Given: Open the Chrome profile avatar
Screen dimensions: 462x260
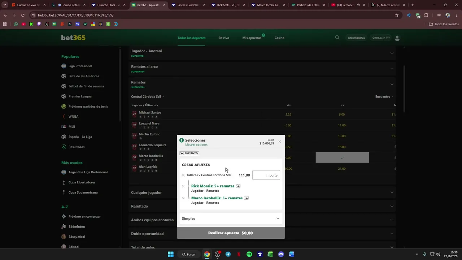Looking at the screenshot, I should (x=448, y=15).
